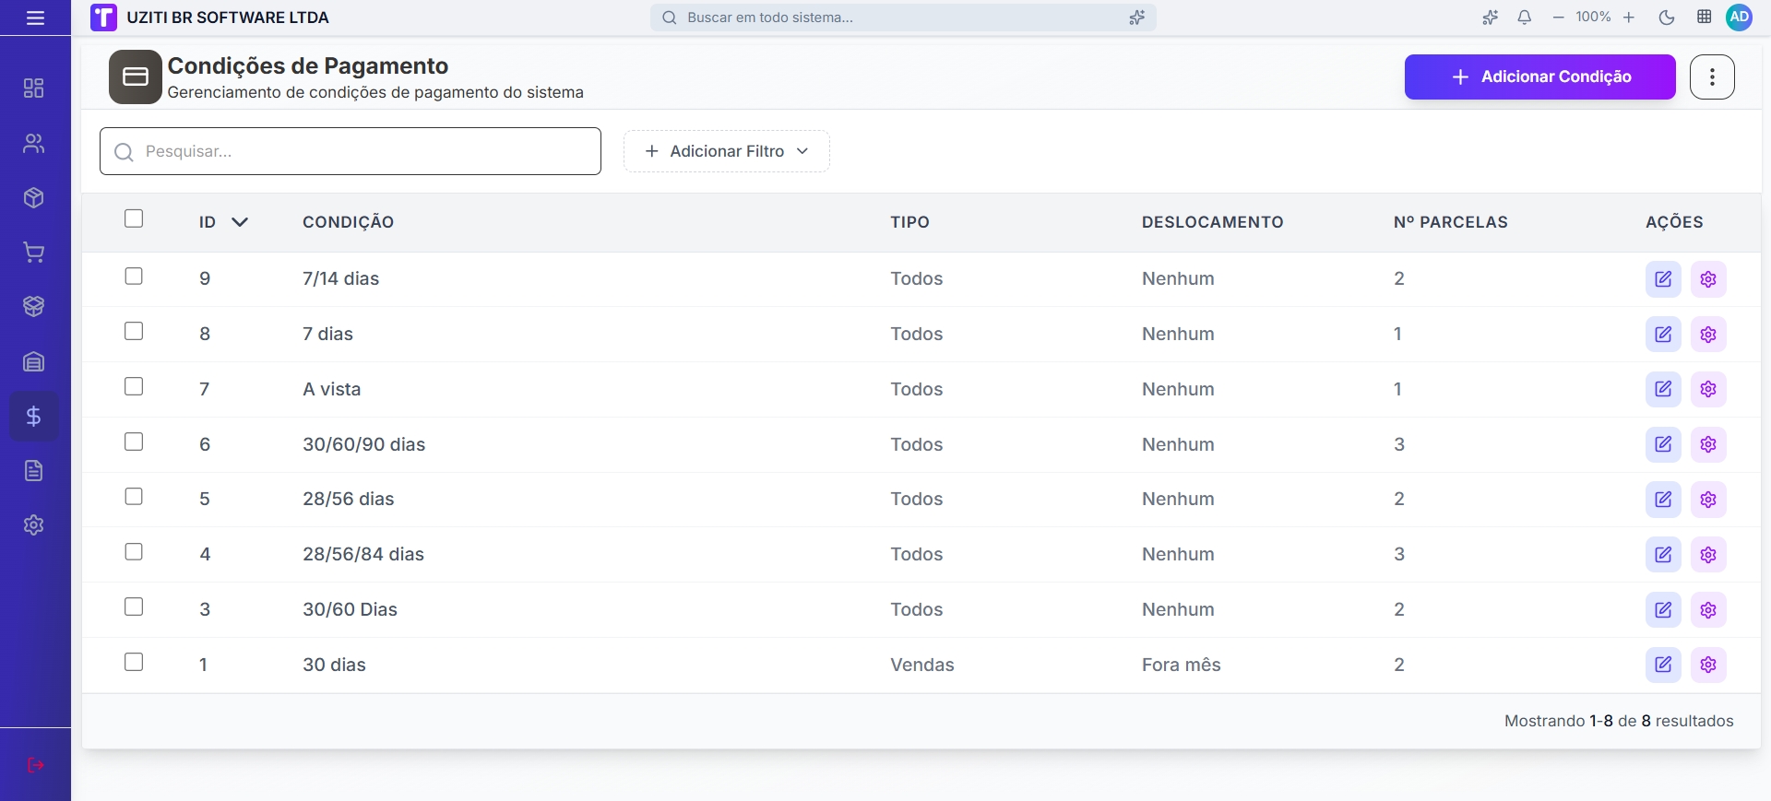Sort by the DESLOCAMENTO column header
1771x801 pixels.
[1212, 222]
